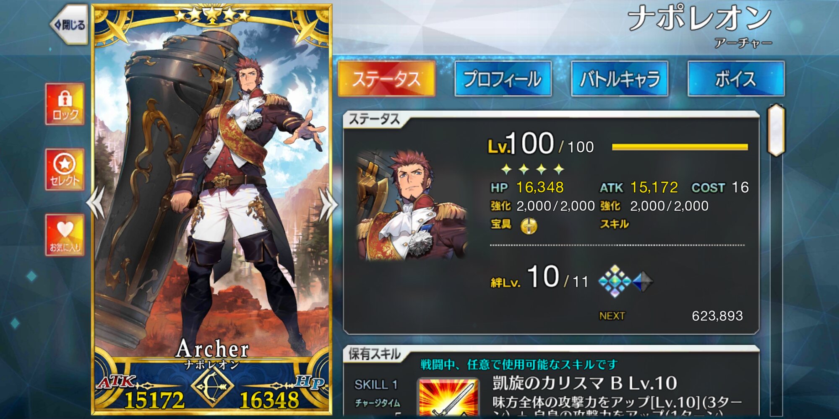Click Napoleon's portrait thumbnail in status panel
Viewport: 839px width, 419px height.
(411, 205)
